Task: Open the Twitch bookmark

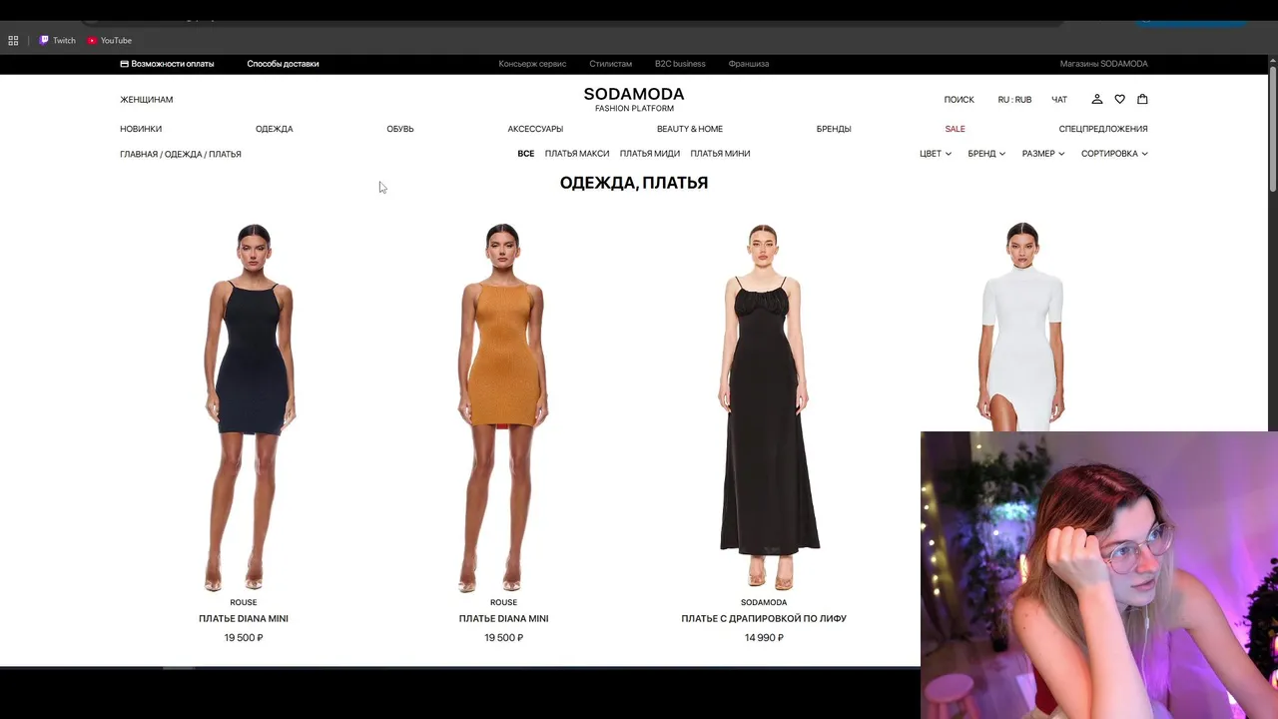Action: tap(57, 41)
